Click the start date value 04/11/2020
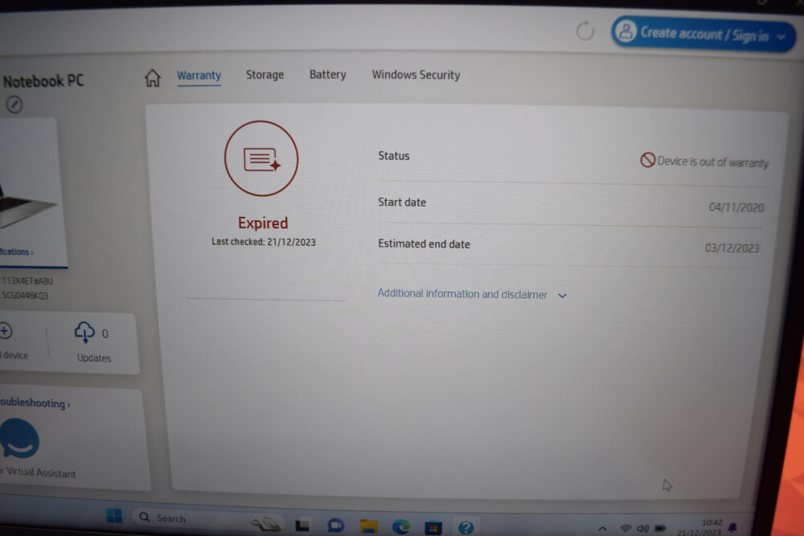Screen dimensions: 804x536 [736, 207]
